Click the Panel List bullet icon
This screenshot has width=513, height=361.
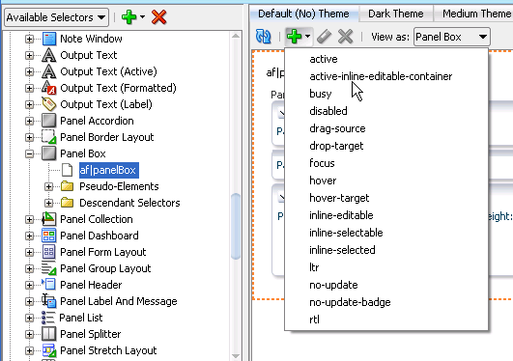[48, 318]
